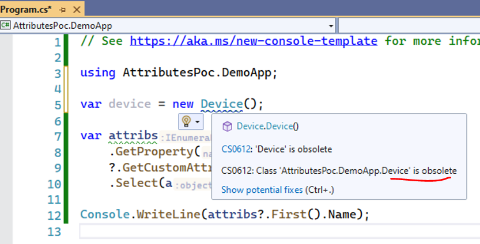Expand the AttributesPoc.DemoApp dropdown arrow
The image size is (480, 244).
coord(331,26)
